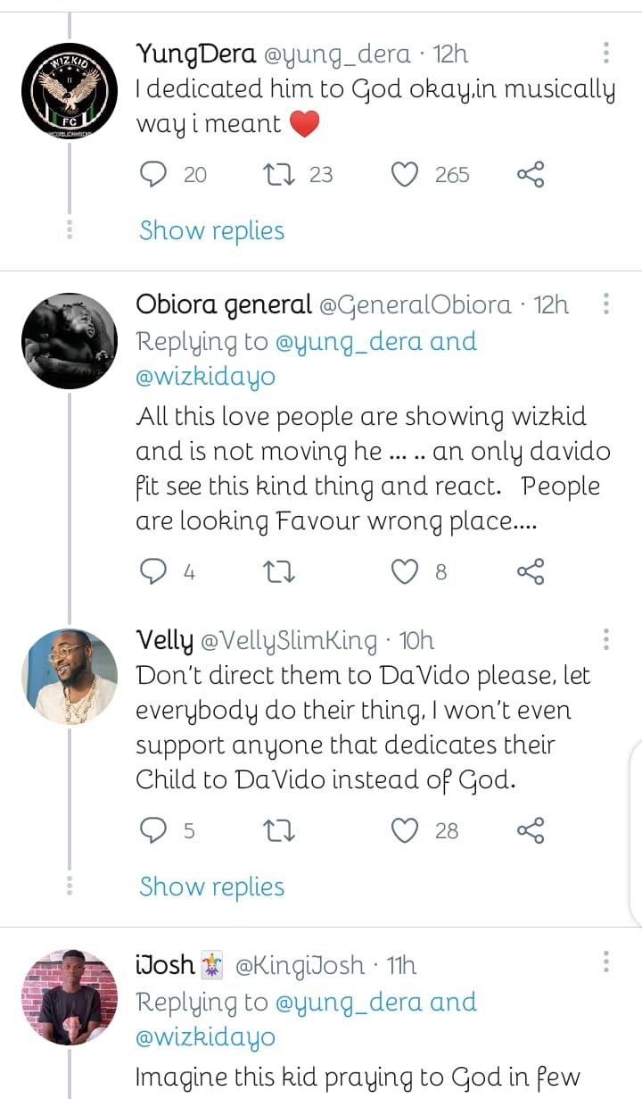
Task: Retweet Velly's tweet about DaVido
Action: (283, 831)
